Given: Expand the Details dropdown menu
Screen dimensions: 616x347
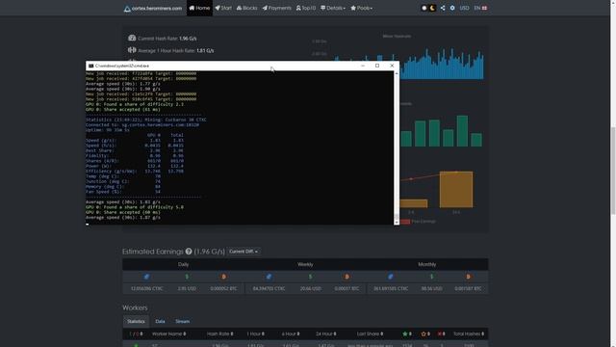Looking at the screenshot, I should (333, 8).
